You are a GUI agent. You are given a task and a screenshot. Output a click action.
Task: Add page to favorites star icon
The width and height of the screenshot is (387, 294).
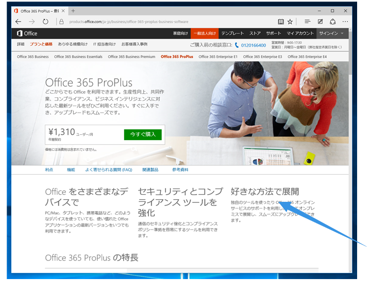[290, 22]
